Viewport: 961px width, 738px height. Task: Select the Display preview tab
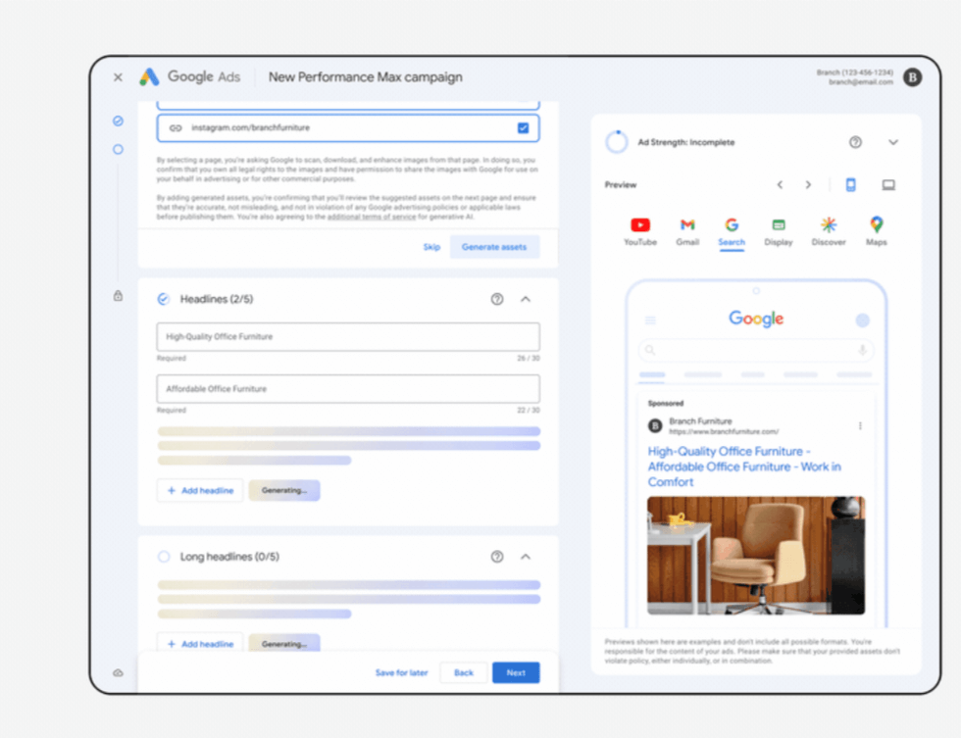click(779, 232)
